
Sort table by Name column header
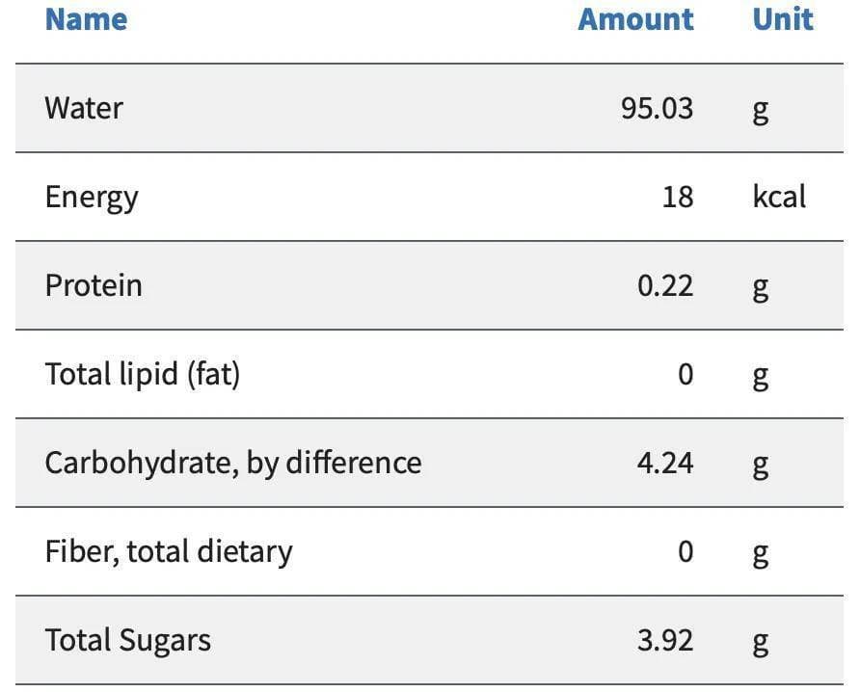click(86, 19)
